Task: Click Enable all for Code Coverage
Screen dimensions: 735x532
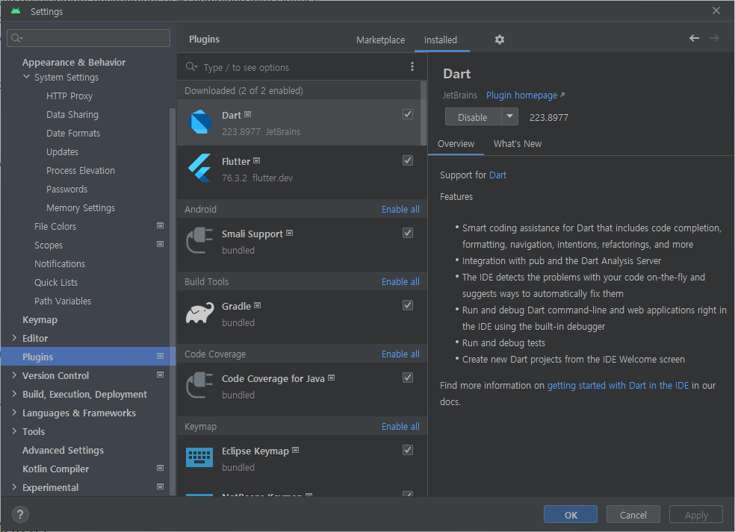Action: 400,354
